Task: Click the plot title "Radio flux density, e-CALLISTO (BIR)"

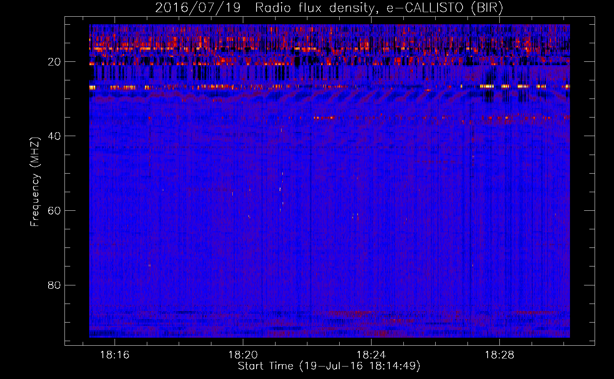Action: point(379,8)
